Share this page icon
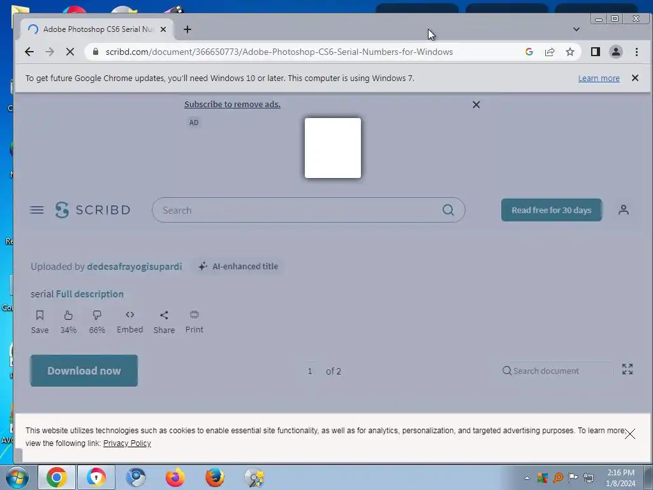 [549, 52]
